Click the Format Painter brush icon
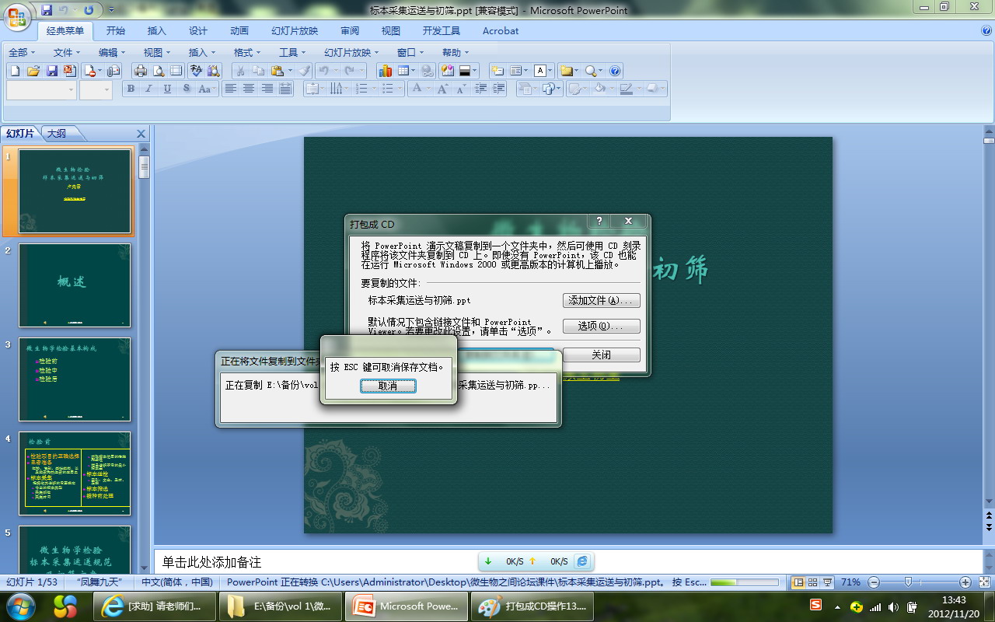The image size is (995, 622). coord(305,71)
